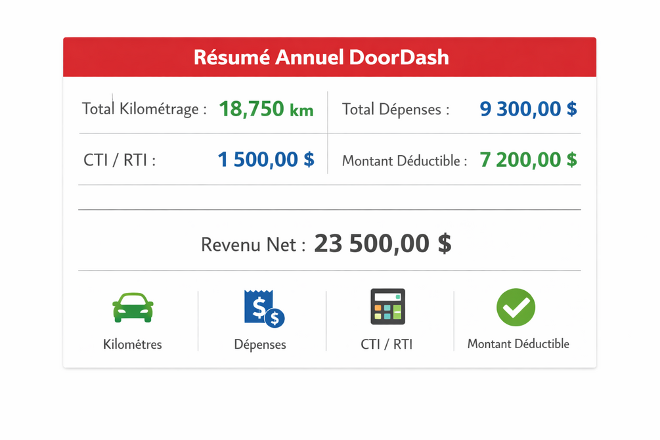Click the 1 500,00 $ CTI / RTI value
This screenshot has height=440, width=660.
(266, 160)
